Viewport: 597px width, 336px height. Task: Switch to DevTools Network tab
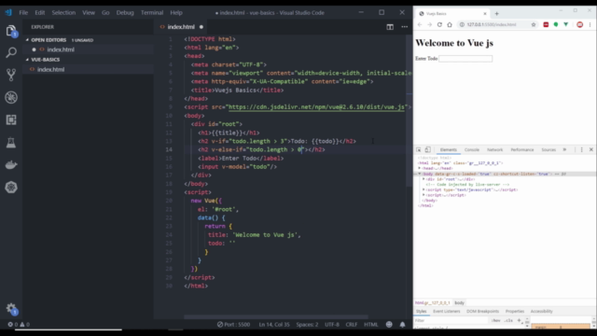494,149
